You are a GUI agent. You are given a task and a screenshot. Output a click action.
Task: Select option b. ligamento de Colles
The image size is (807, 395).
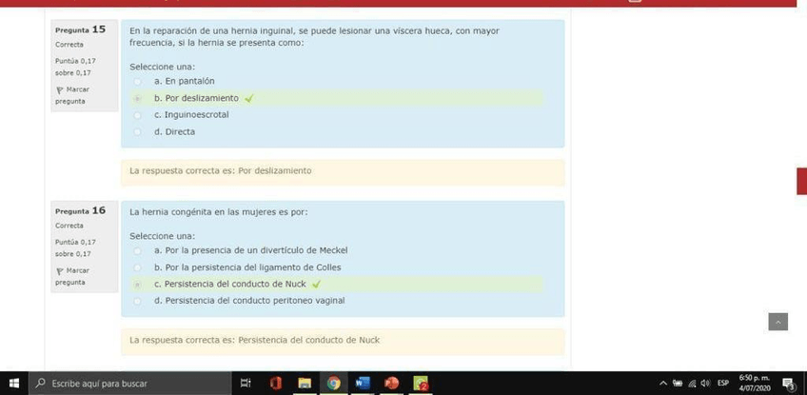click(x=137, y=267)
